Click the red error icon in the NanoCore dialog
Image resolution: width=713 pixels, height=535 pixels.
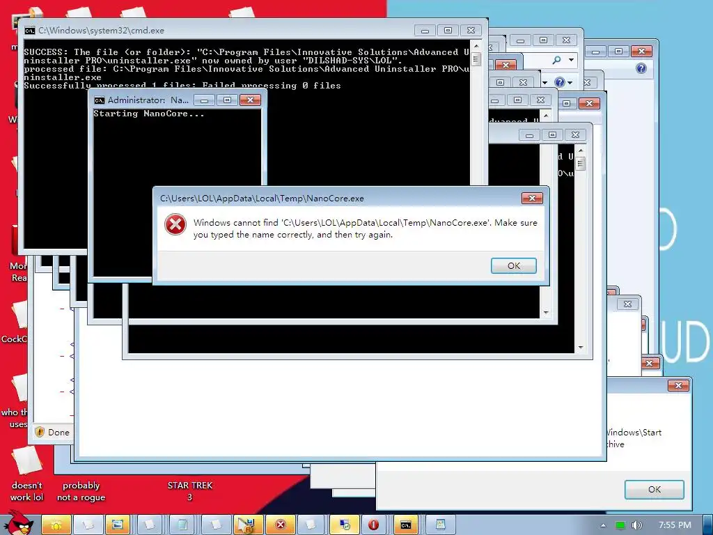point(175,225)
